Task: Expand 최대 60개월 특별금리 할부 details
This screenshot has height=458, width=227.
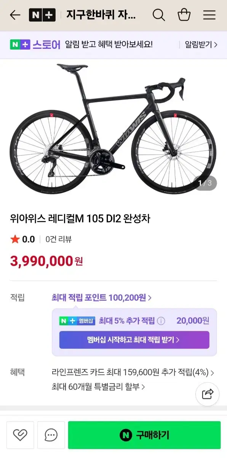Action: pos(98,387)
